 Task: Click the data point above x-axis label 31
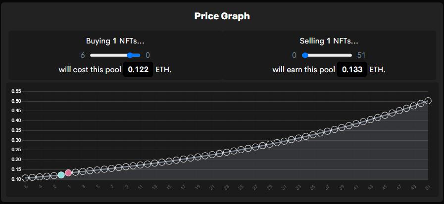(x=285, y=141)
